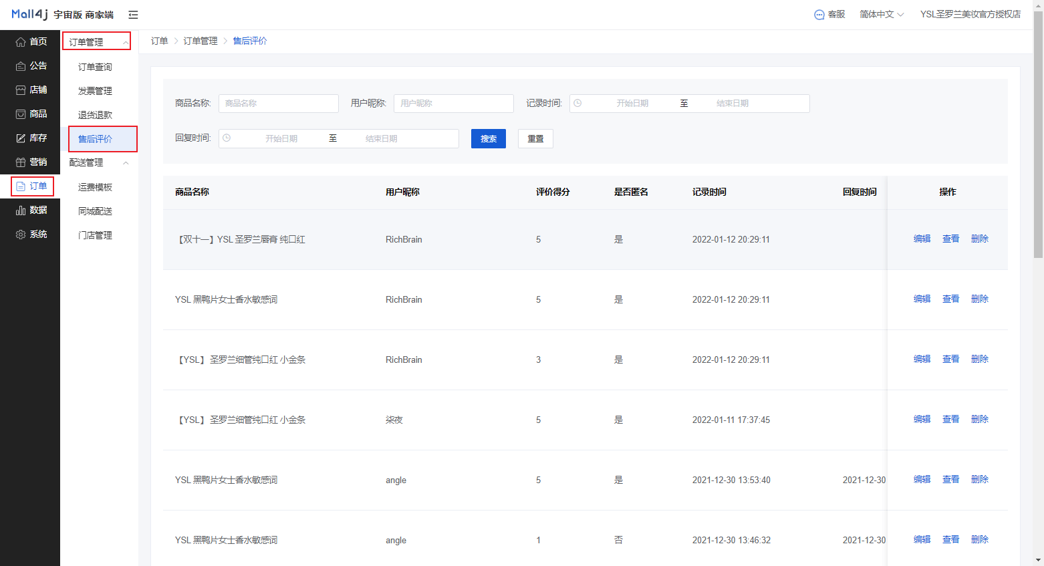Image resolution: width=1044 pixels, height=566 pixels.
Task: Go to 同城配送 local delivery
Action: click(95, 211)
